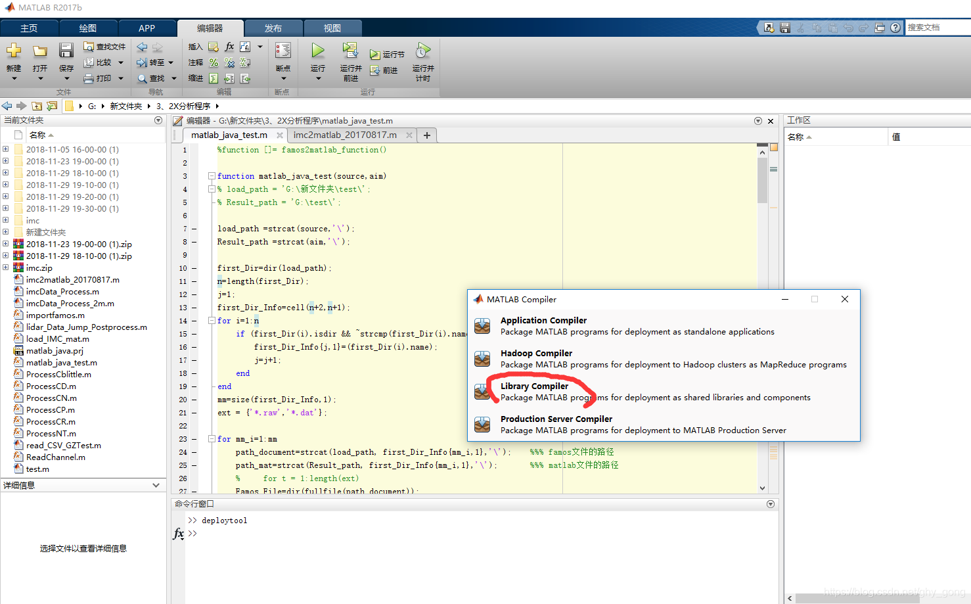Viewport: 971px width, 604px height.
Task: Click the Find (查找) magnifier icon
Action: click(142, 78)
